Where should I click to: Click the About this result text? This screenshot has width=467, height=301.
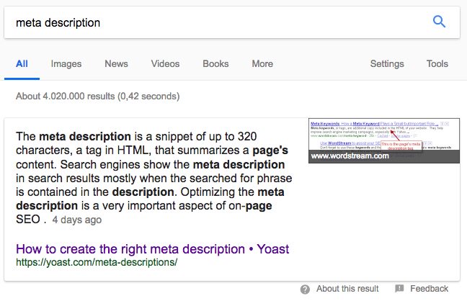click(x=347, y=289)
